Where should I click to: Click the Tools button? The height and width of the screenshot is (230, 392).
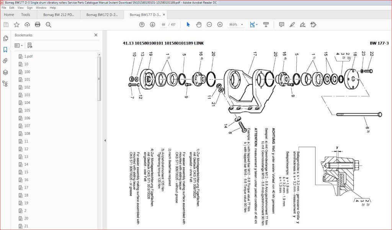click(x=26, y=15)
